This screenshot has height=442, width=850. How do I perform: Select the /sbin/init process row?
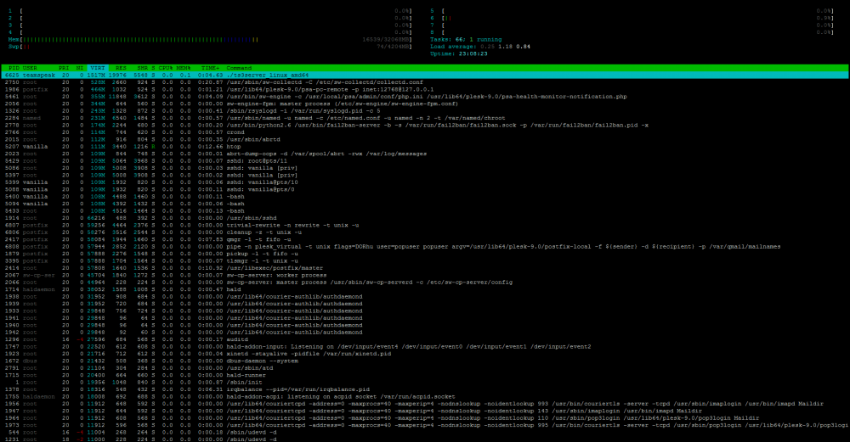tap(425, 382)
